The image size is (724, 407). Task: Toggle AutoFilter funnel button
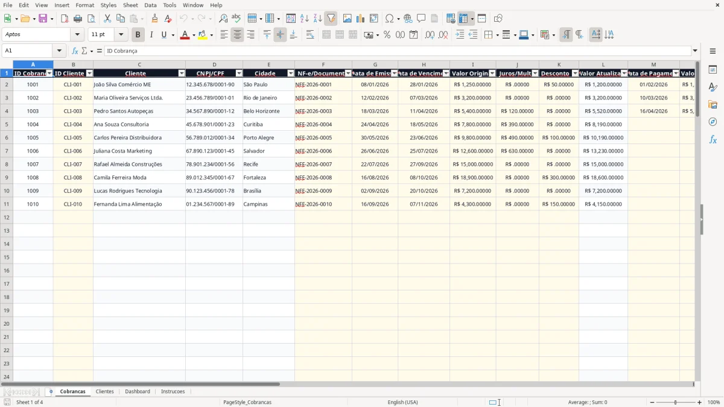pyautogui.click(x=331, y=19)
